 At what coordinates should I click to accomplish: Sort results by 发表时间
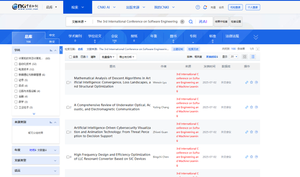point(212,57)
